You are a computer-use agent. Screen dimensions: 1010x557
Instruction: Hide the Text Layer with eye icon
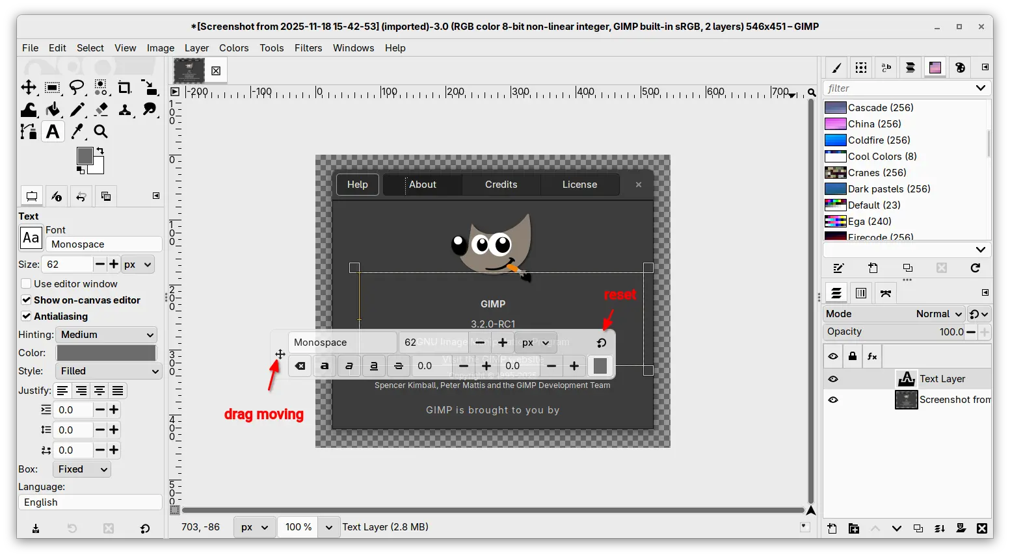coord(833,379)
